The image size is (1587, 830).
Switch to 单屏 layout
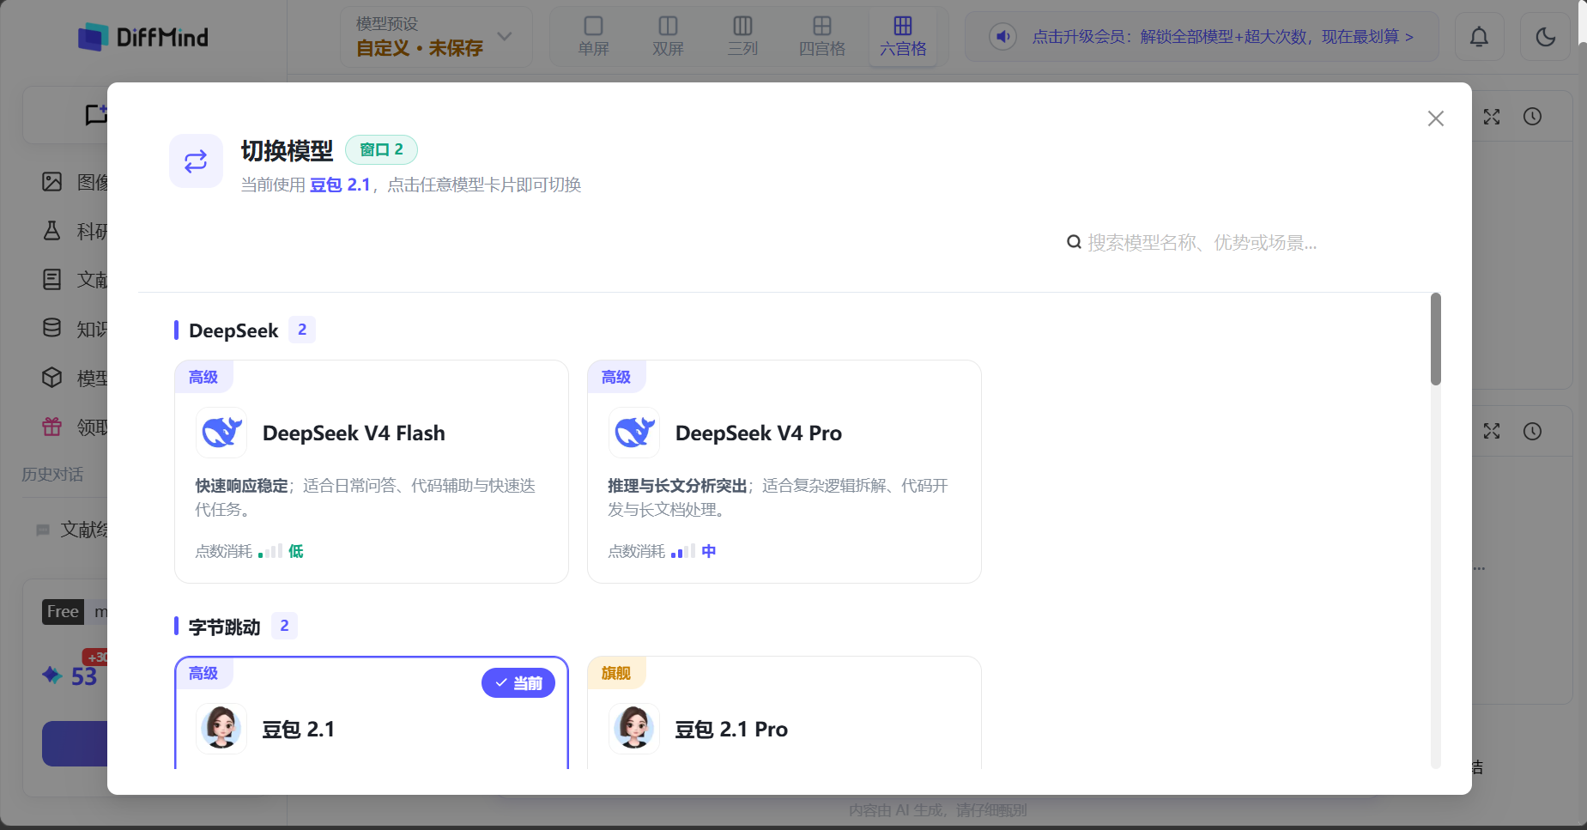[593, 37]
